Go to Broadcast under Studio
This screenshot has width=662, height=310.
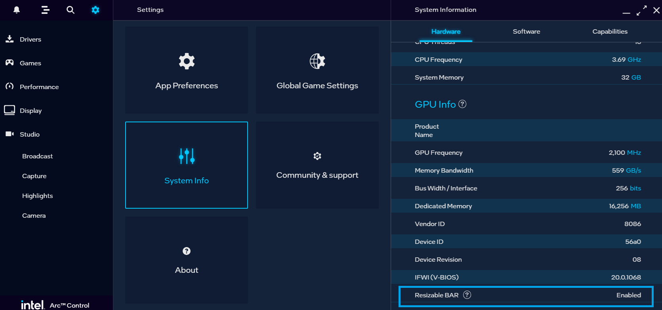click(38, 156)
